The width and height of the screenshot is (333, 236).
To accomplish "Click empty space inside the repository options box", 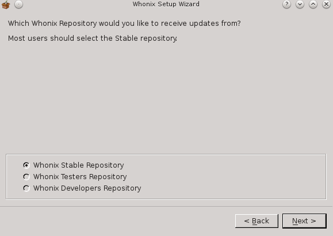I will [234, 177].
